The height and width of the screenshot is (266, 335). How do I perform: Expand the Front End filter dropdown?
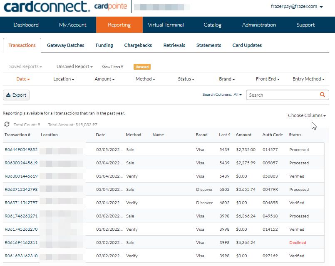268,79
